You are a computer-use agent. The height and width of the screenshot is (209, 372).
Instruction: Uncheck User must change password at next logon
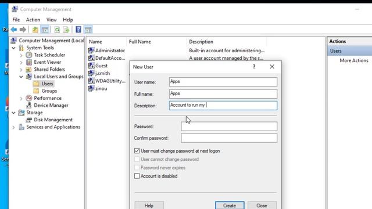[x=137, y=151]
